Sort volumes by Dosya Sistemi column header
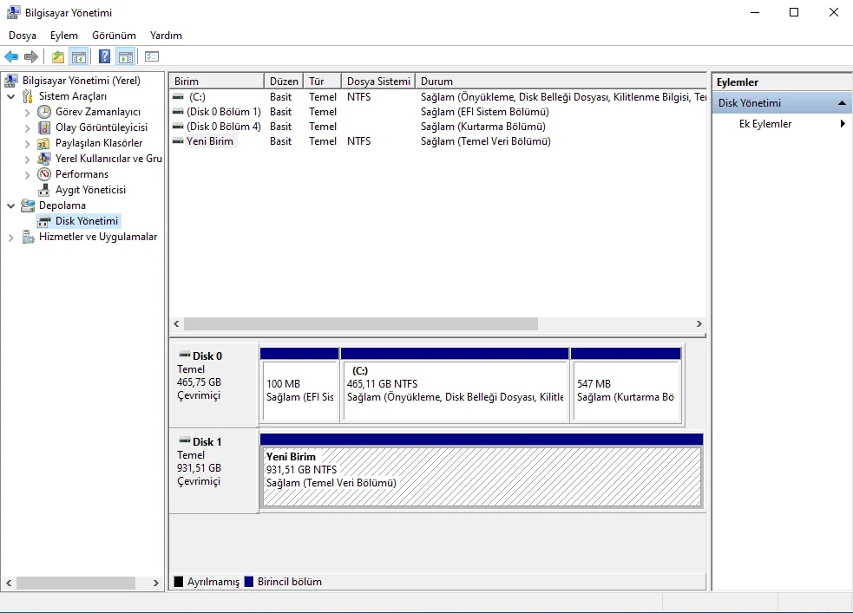This screenshot has height=613, width=853. point(378,82)
